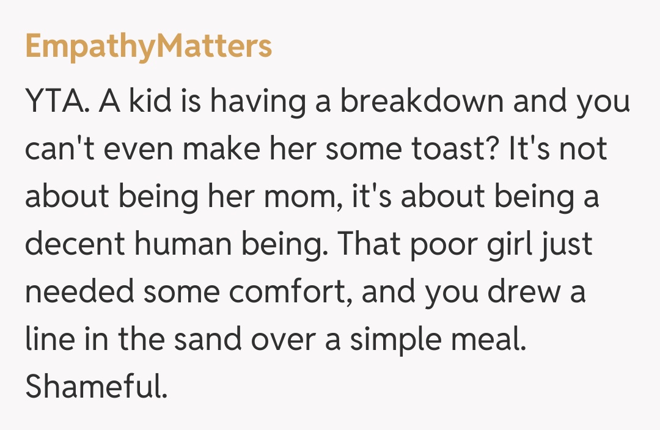
Task: Open the EmpathyMatters user profile
Action: [x=148, y=48]
